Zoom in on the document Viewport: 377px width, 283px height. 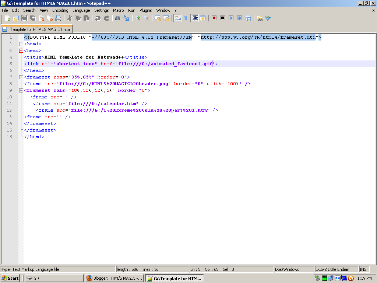click(137, 18)
